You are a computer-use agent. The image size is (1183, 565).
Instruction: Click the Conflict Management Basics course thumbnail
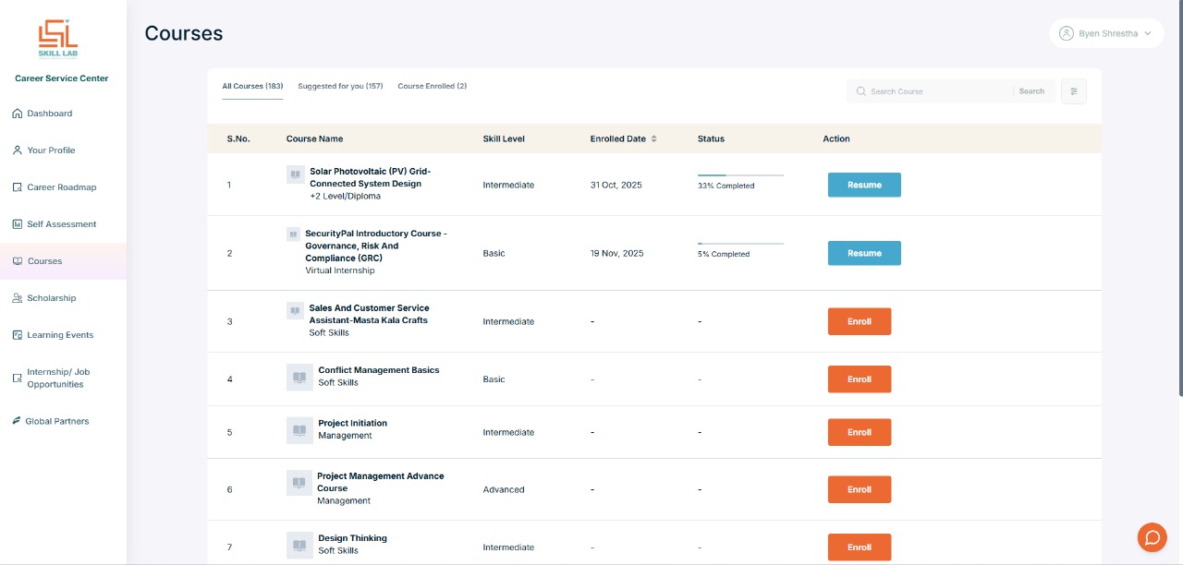coord(299,377)
